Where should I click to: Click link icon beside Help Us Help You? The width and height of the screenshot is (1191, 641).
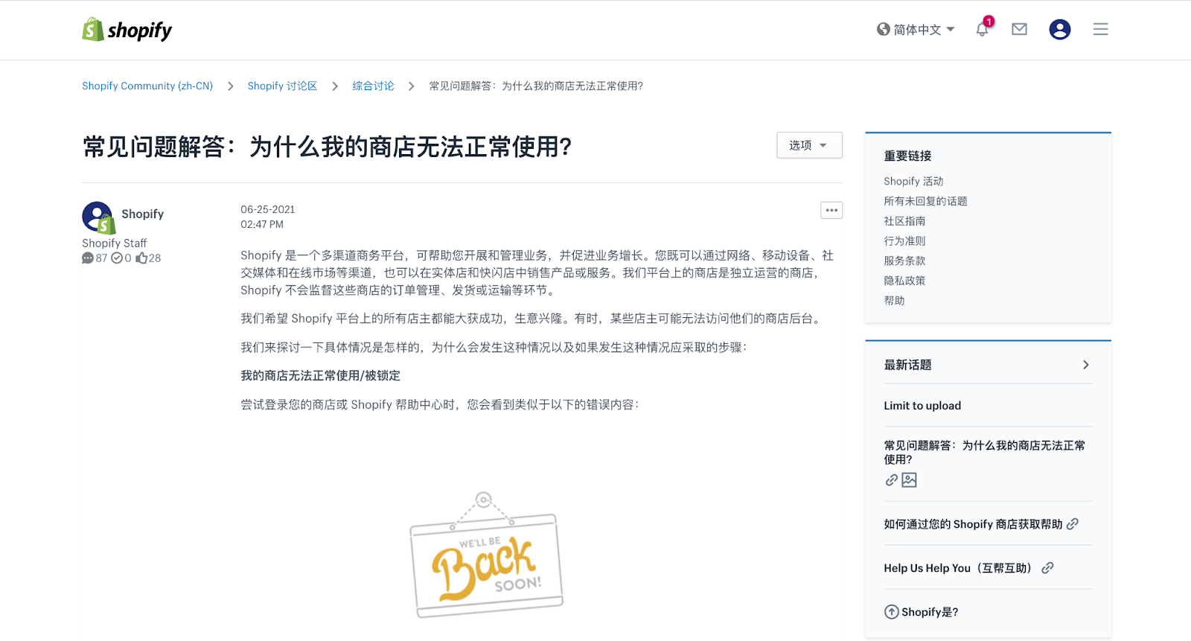tap(1047, 568)
